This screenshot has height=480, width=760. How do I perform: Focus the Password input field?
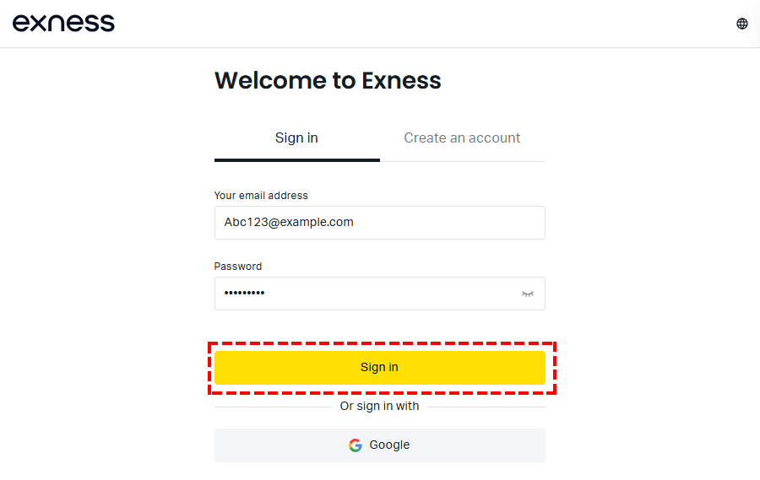[x=379, y=294]
